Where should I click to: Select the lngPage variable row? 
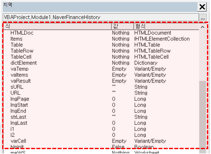[x=101, y=99]
